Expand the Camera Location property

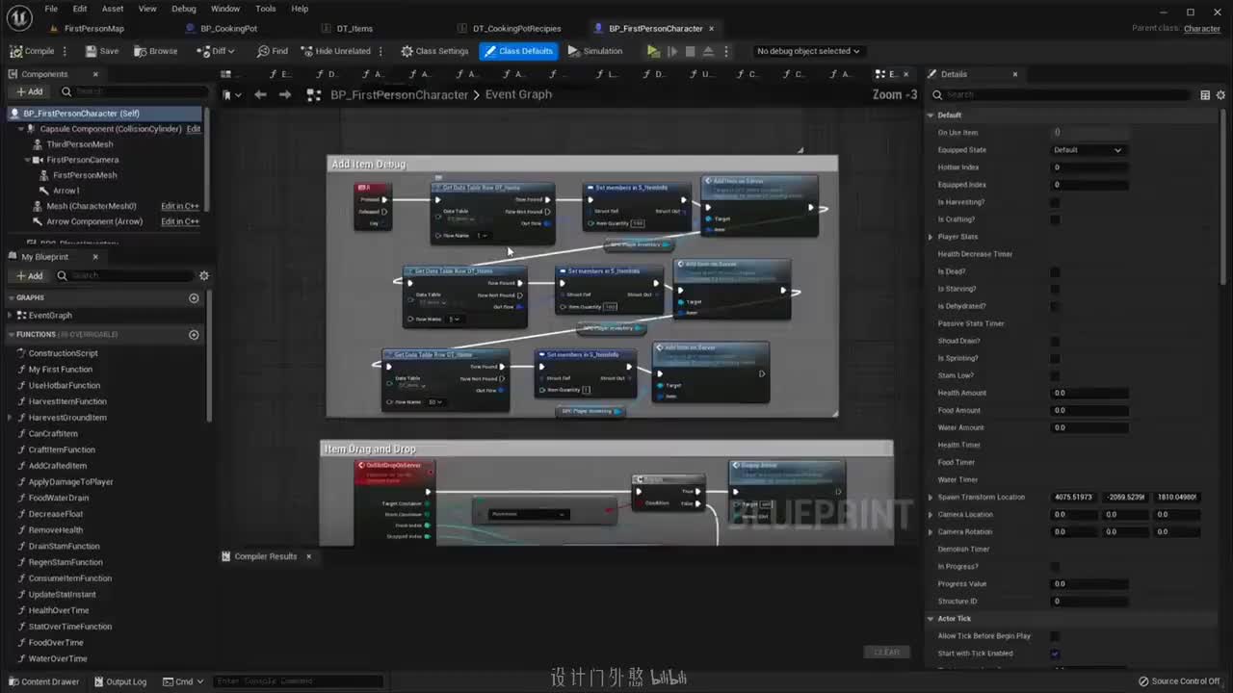tap(931, 515)
